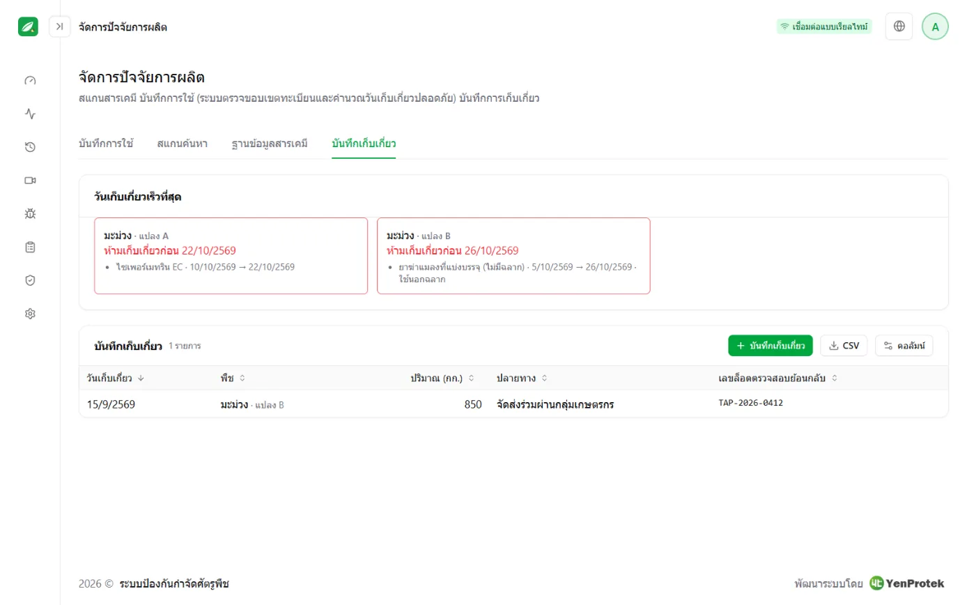Click destination จัดส่งร่วมผ่านกลุ่มเกษตรกร cell

[555, 404]
